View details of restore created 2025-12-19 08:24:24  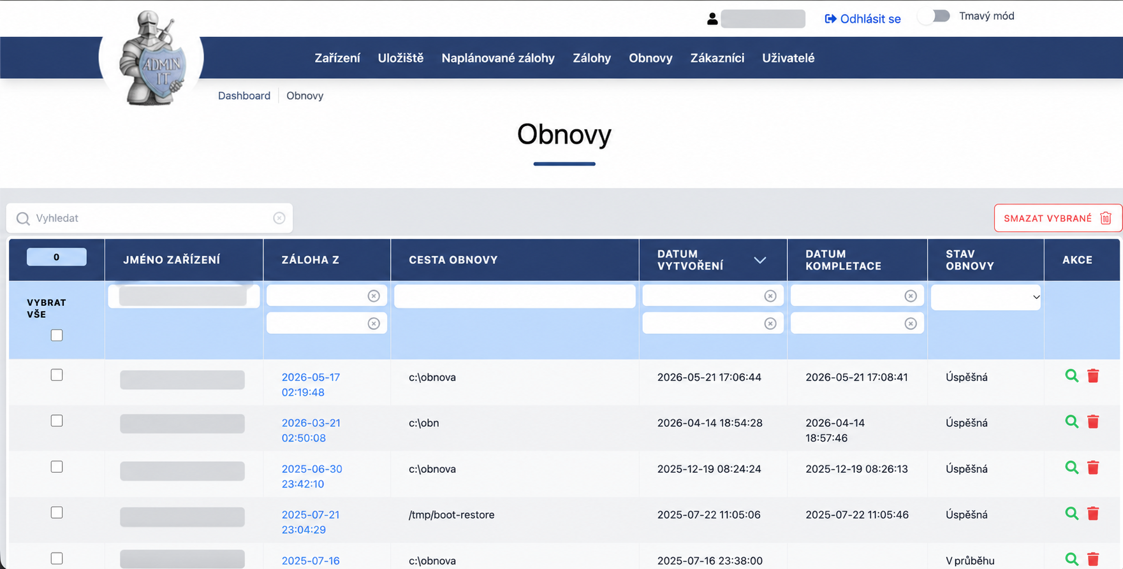[1072, 468]
